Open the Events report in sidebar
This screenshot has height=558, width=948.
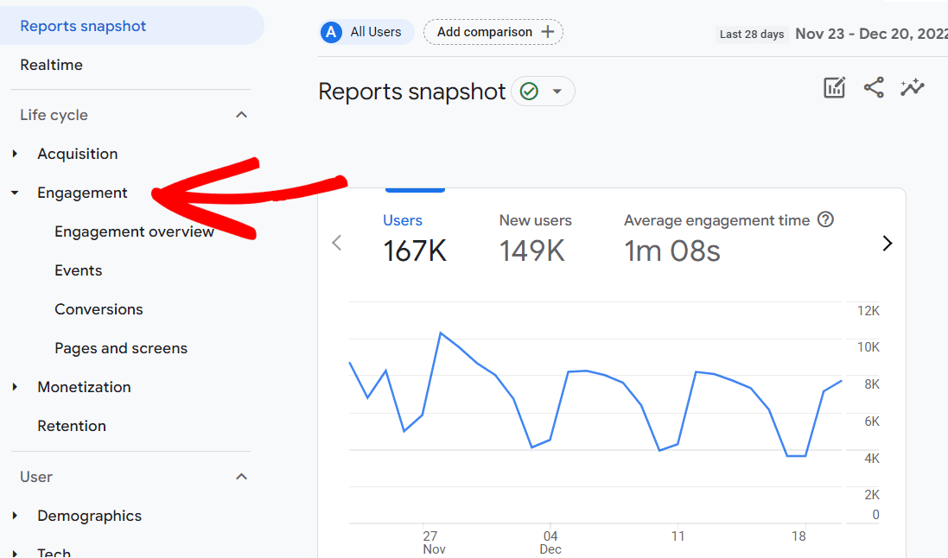[x=78, y=269]
